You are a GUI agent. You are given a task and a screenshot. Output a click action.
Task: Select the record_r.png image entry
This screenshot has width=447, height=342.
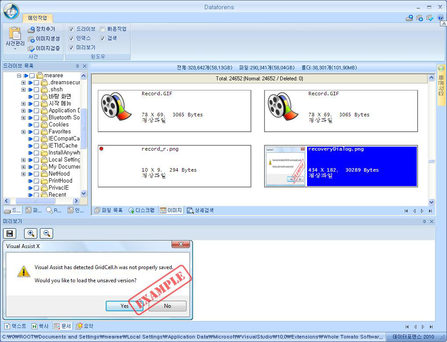coord(175,166)
